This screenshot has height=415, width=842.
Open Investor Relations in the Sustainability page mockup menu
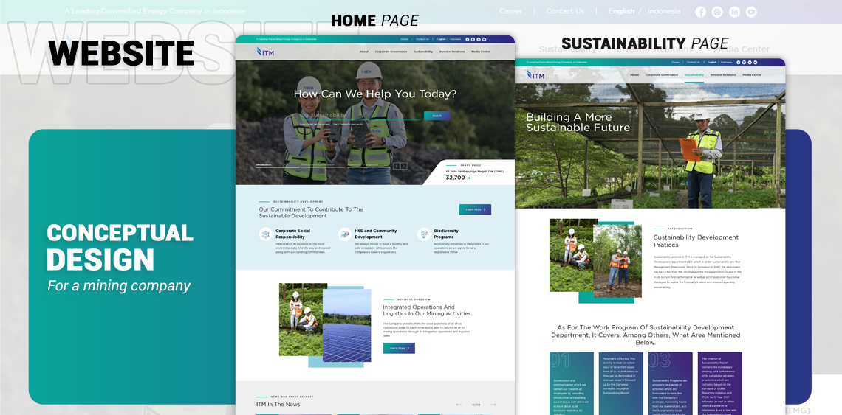point(723,75)
